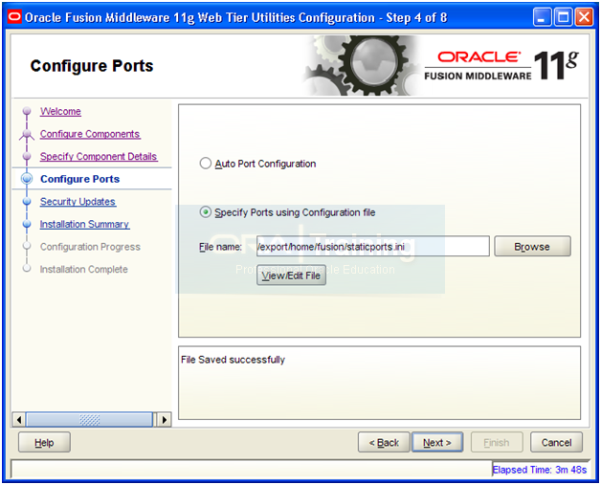Screen dimensions: 601x485
Task: Click the Browse button
Action: 532,247
